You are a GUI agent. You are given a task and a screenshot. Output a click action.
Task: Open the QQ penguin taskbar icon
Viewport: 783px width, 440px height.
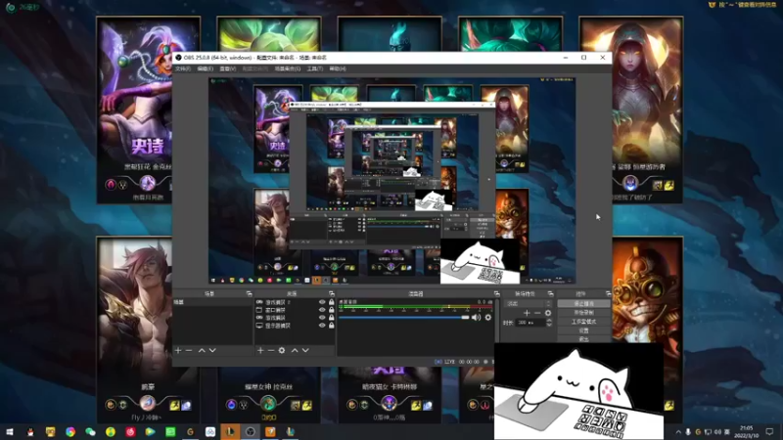30,431
